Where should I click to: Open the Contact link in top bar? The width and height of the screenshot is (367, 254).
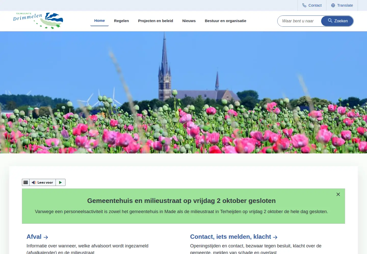point(312,5)
